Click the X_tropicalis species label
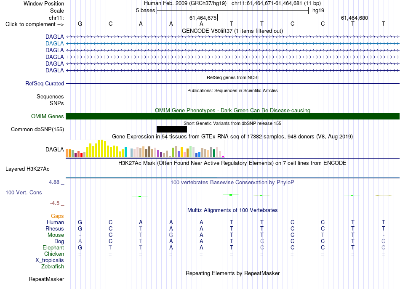This screenshot has width=400, height=289. click(x=50, y=260)
